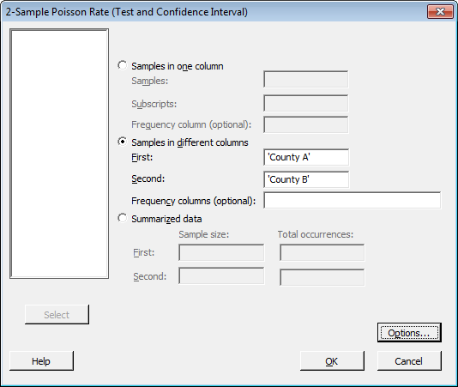Click the Frequency columns (optional) input box

352,200
